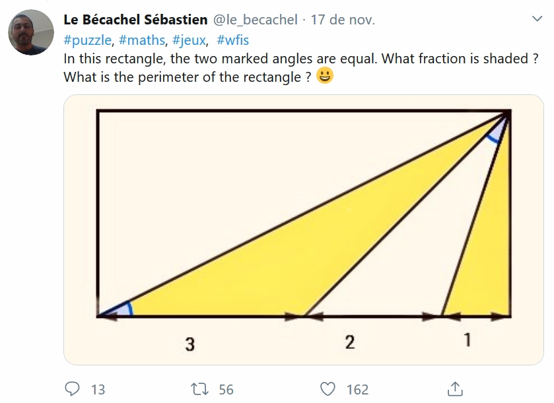Click the 13 replies count

point(98,390)
